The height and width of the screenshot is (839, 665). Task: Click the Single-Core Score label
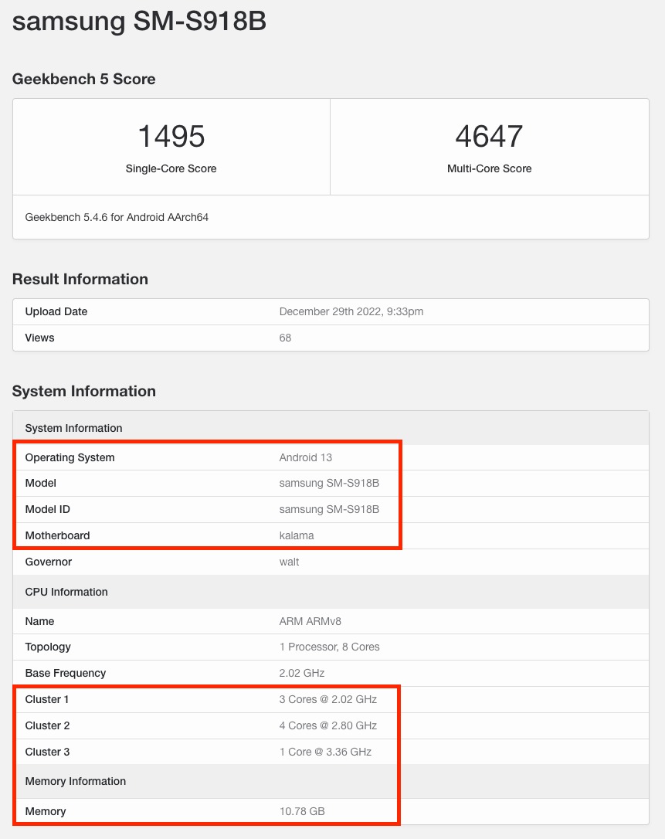(171, 168)
